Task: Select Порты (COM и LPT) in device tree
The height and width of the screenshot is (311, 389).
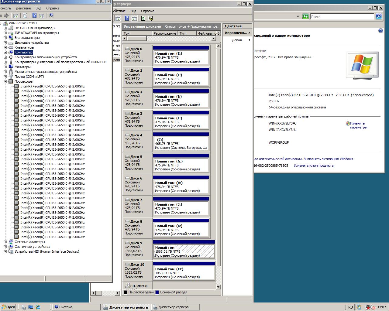Action: (29, 77)
